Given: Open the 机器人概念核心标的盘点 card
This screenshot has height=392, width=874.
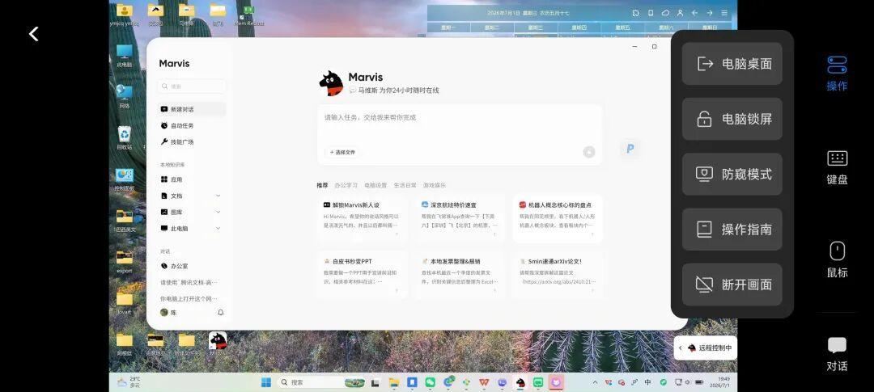Looking at the screenshot, I should [558, 219].
